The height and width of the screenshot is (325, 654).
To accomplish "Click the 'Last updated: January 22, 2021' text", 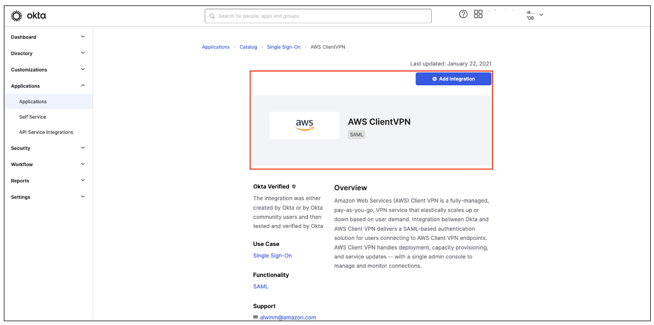I will click(451, 64).
